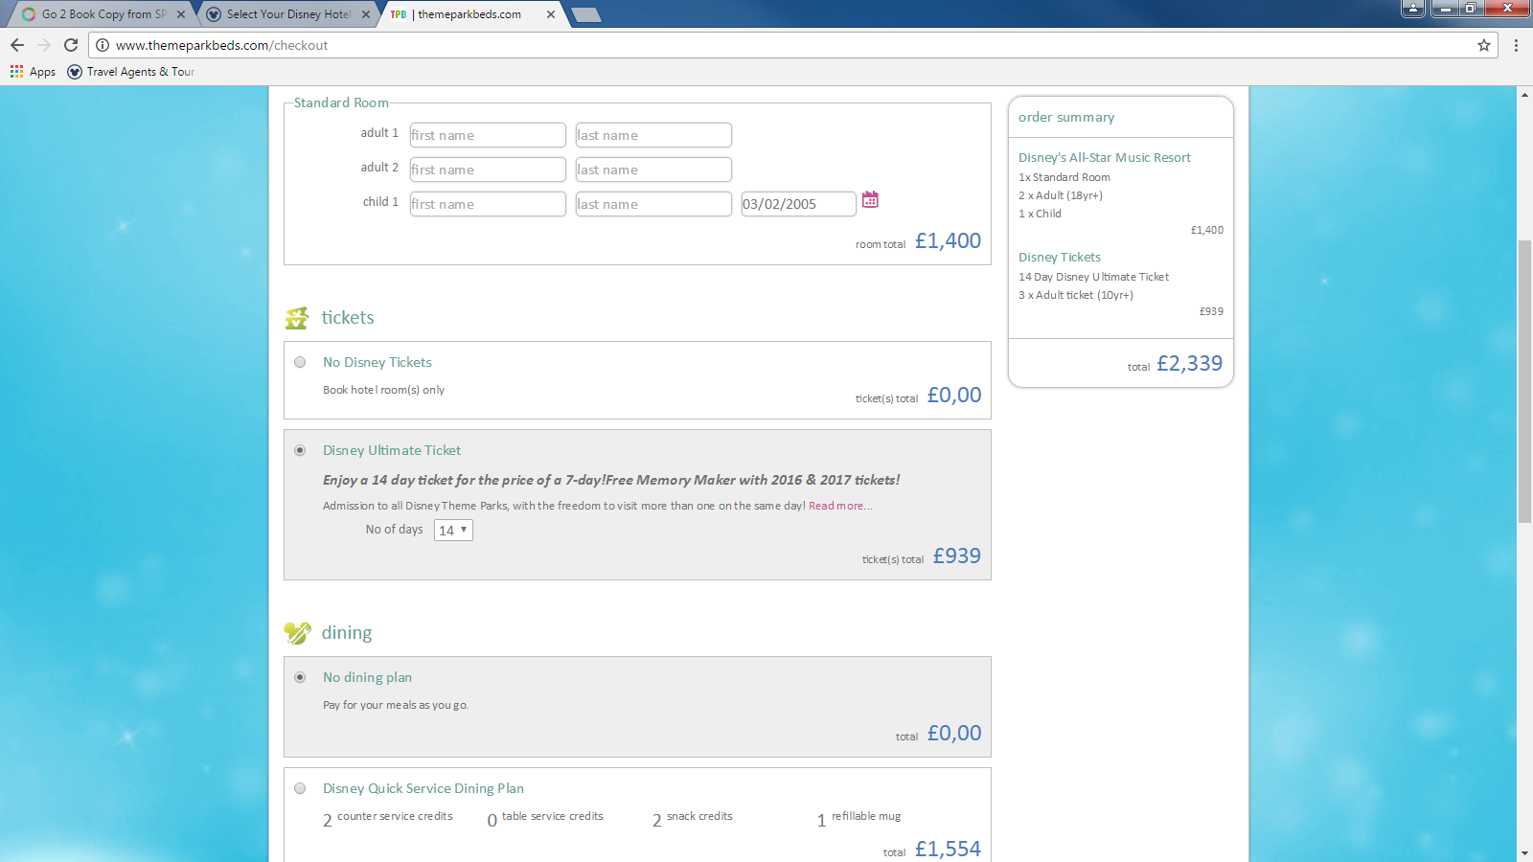Click the Ultimate Ticket total £939
Screen dimensions: 1533x862
(x=957, y=556)
